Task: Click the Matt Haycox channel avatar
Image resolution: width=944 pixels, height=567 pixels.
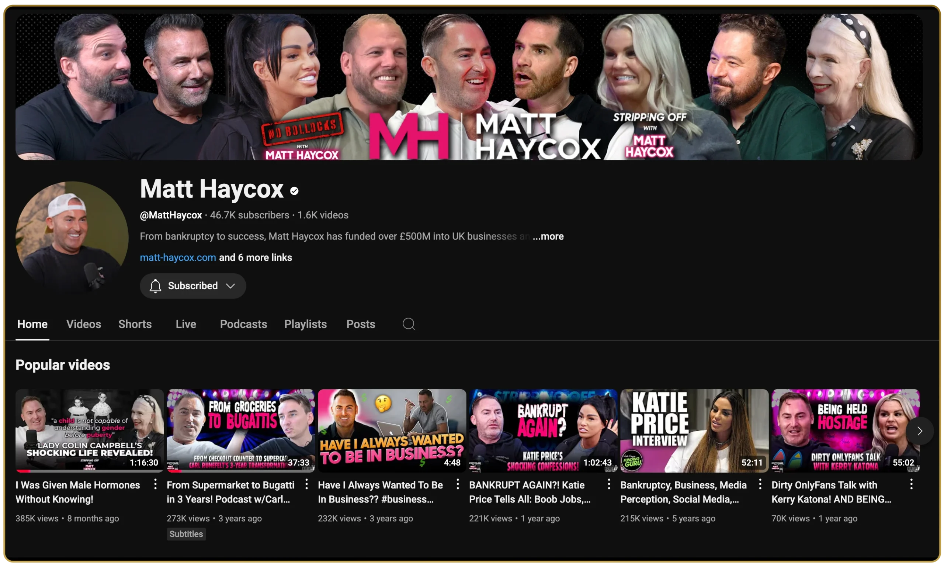Action: pos(72,238)
